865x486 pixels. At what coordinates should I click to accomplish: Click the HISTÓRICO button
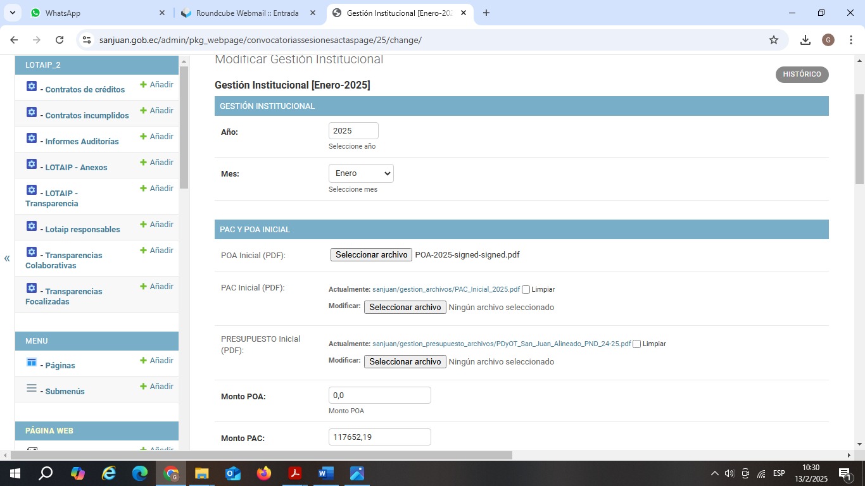coord(802,74)
